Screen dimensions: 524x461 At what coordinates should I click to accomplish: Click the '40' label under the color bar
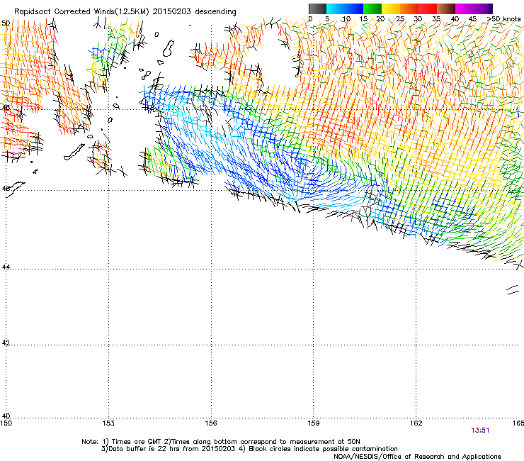[x=455, y=19]
